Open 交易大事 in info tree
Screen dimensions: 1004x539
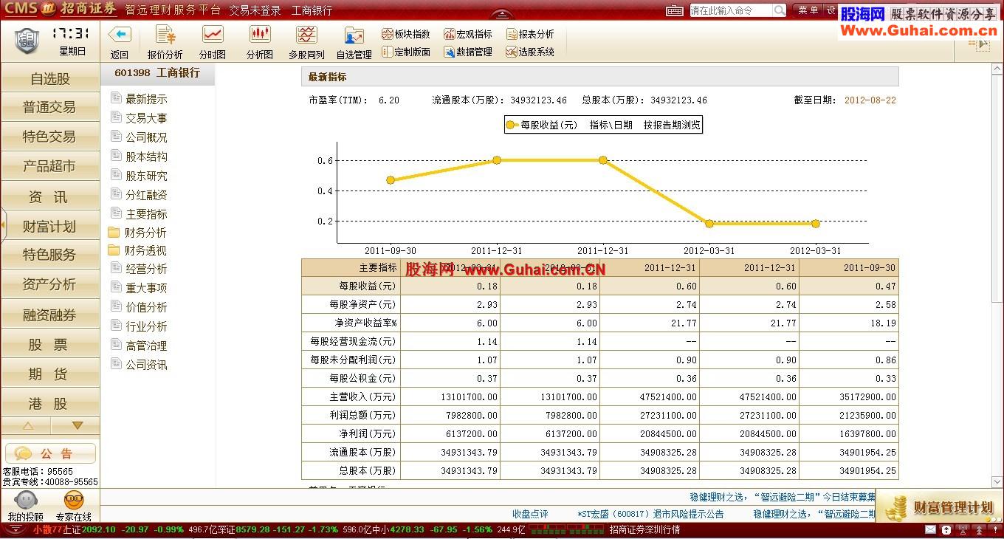[146, 118]
